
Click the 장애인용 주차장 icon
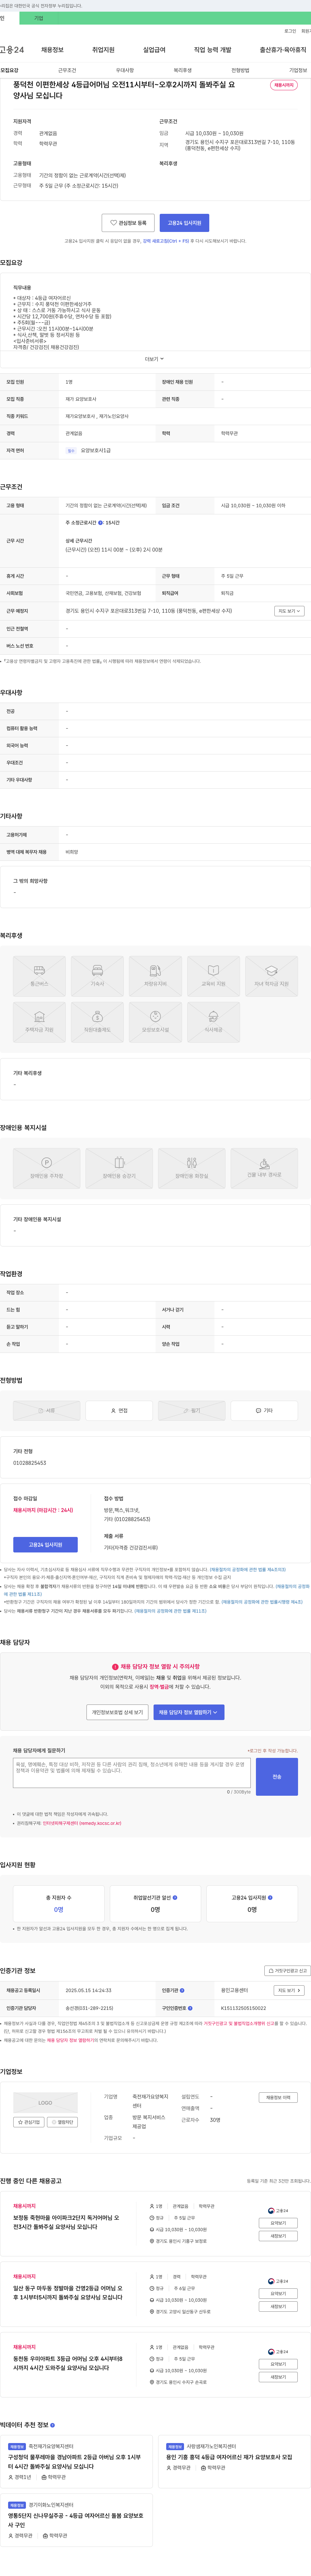coord(46,1168)
